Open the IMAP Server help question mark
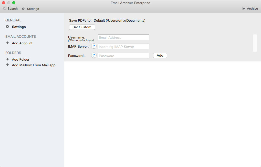Screen dimensions: 261x167 pyautogui.click(x=94, y=46)
